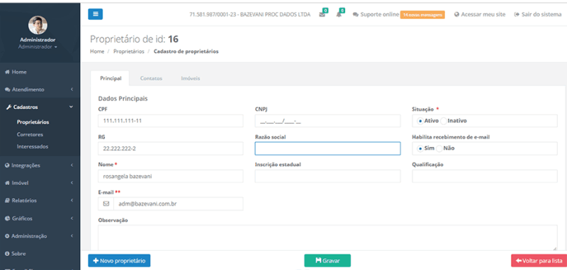Switch to the Contatos tab

click(151, 78)
